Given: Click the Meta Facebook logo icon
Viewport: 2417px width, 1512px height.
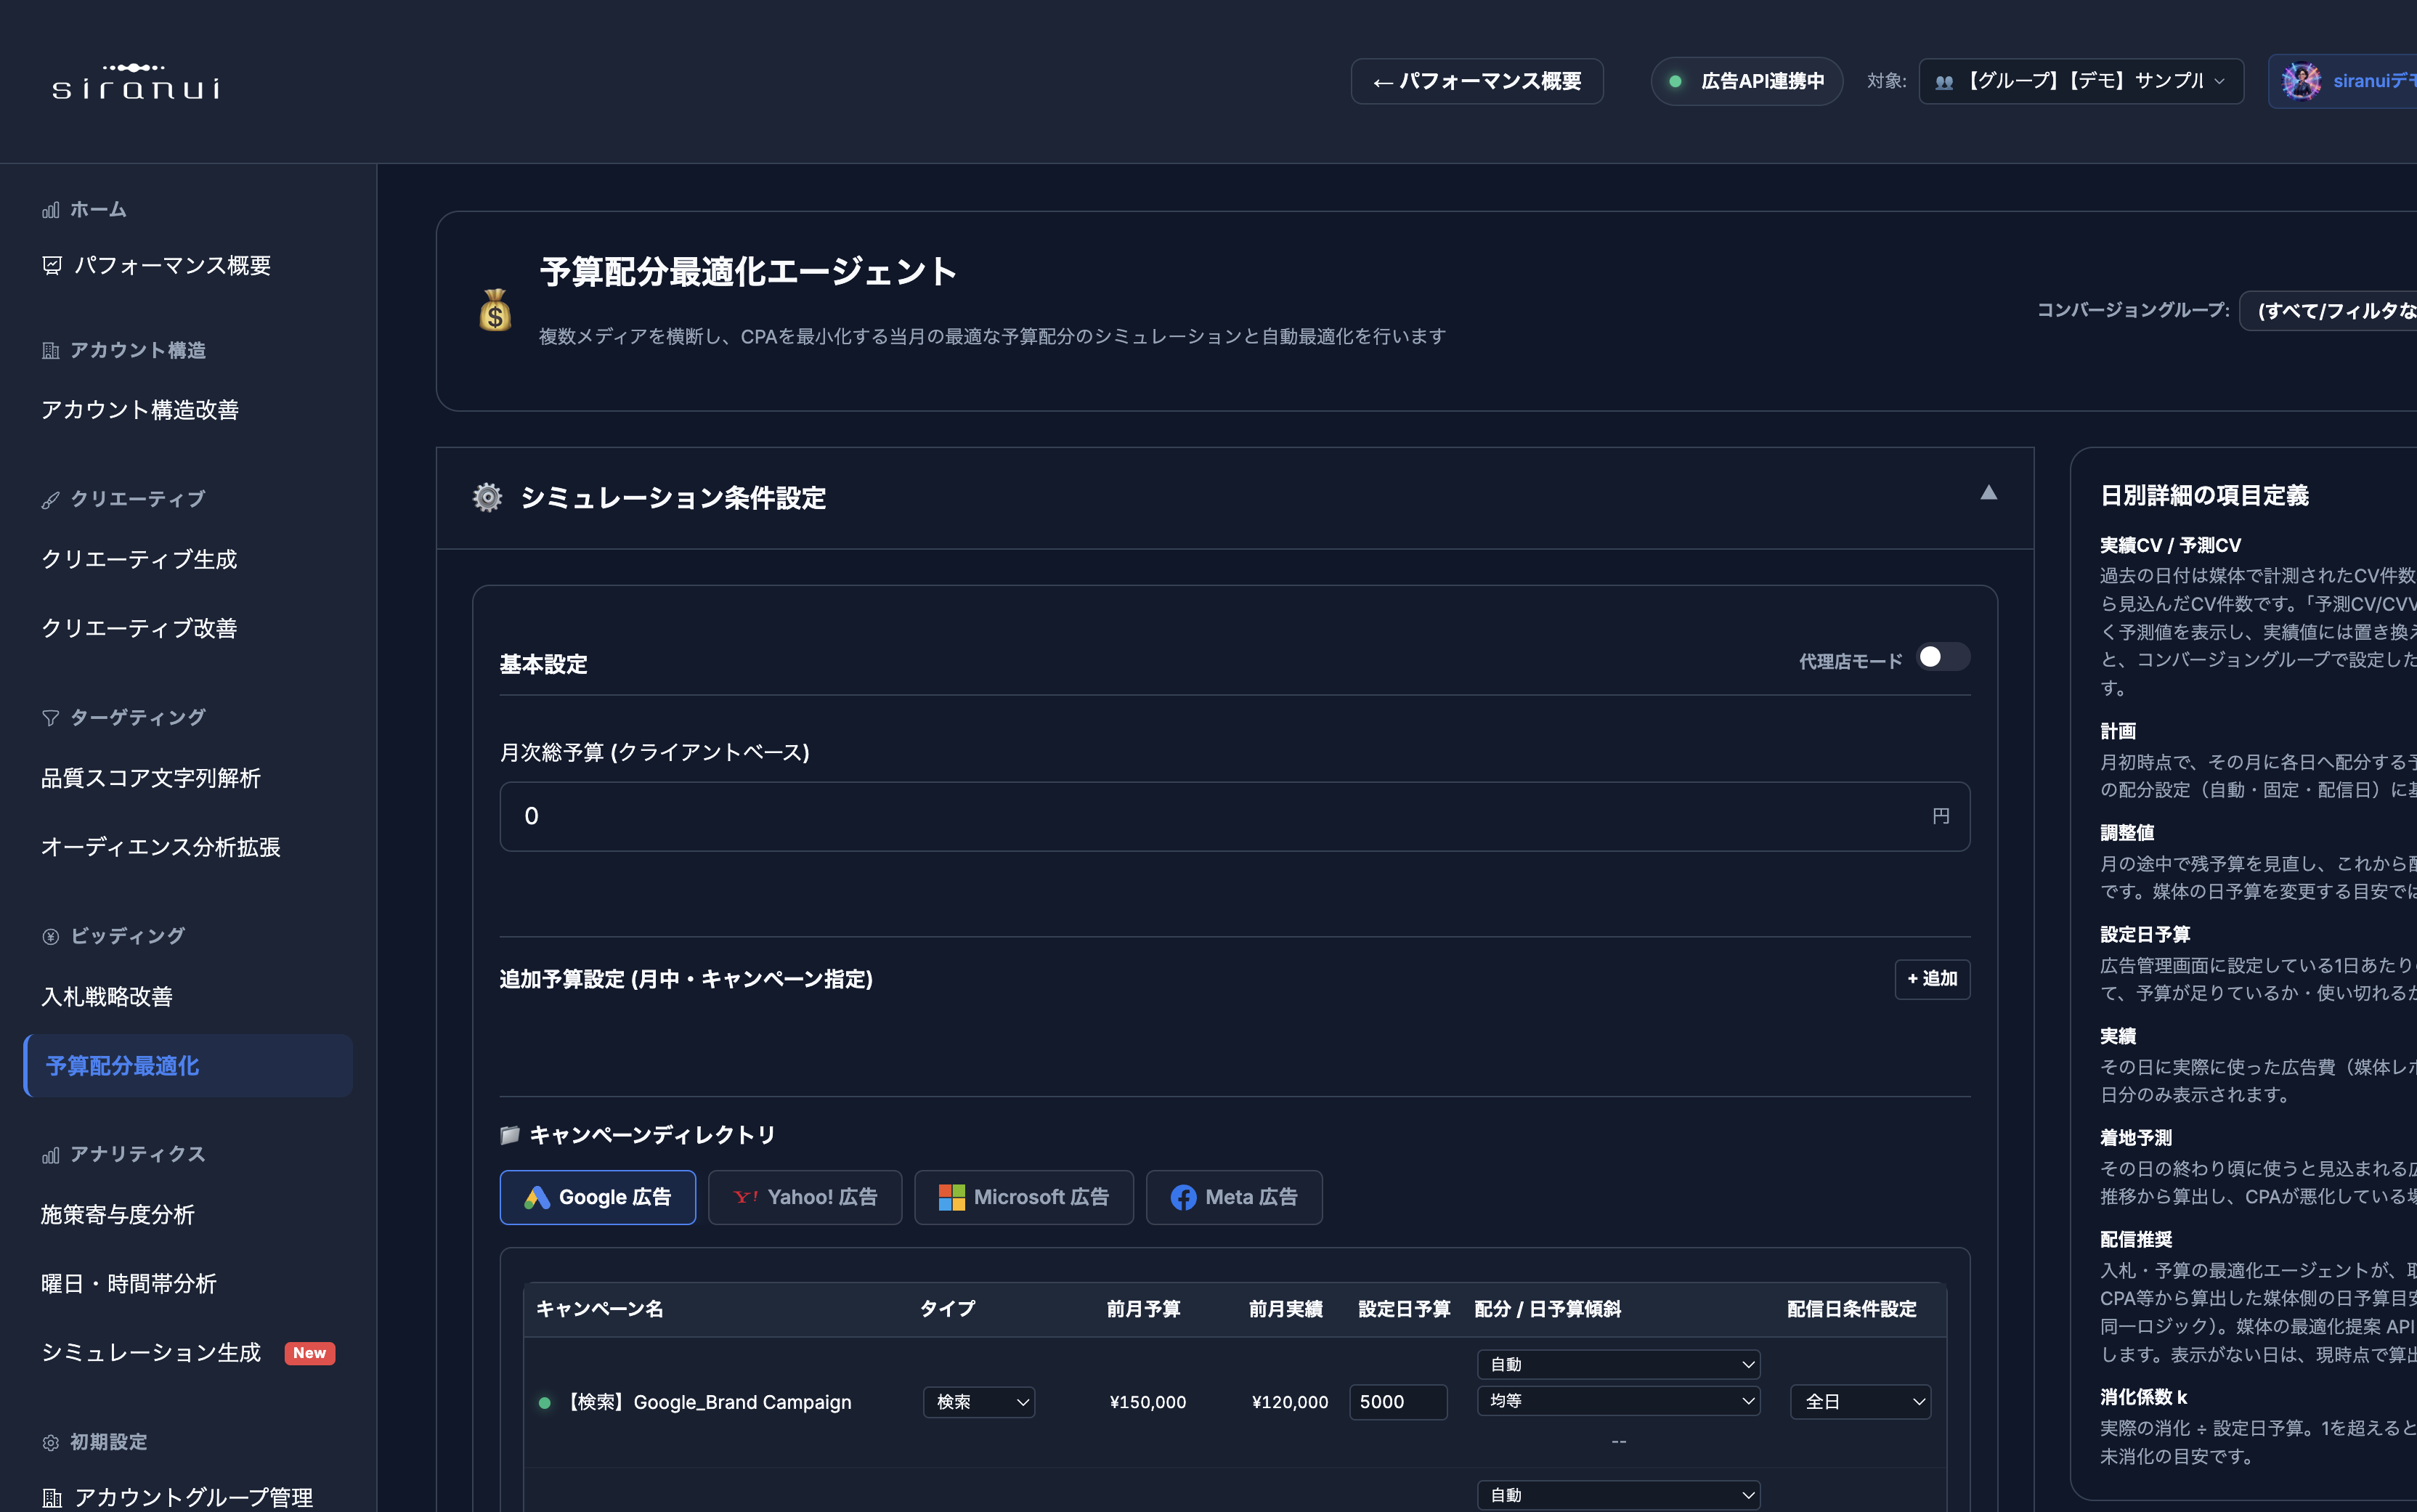Looking at the screenshot, I should [x=1183, y=1197].
